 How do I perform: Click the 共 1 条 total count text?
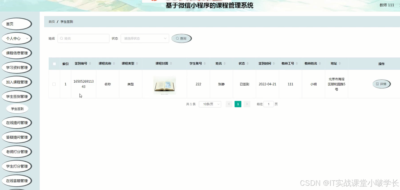tap(191, 104)
